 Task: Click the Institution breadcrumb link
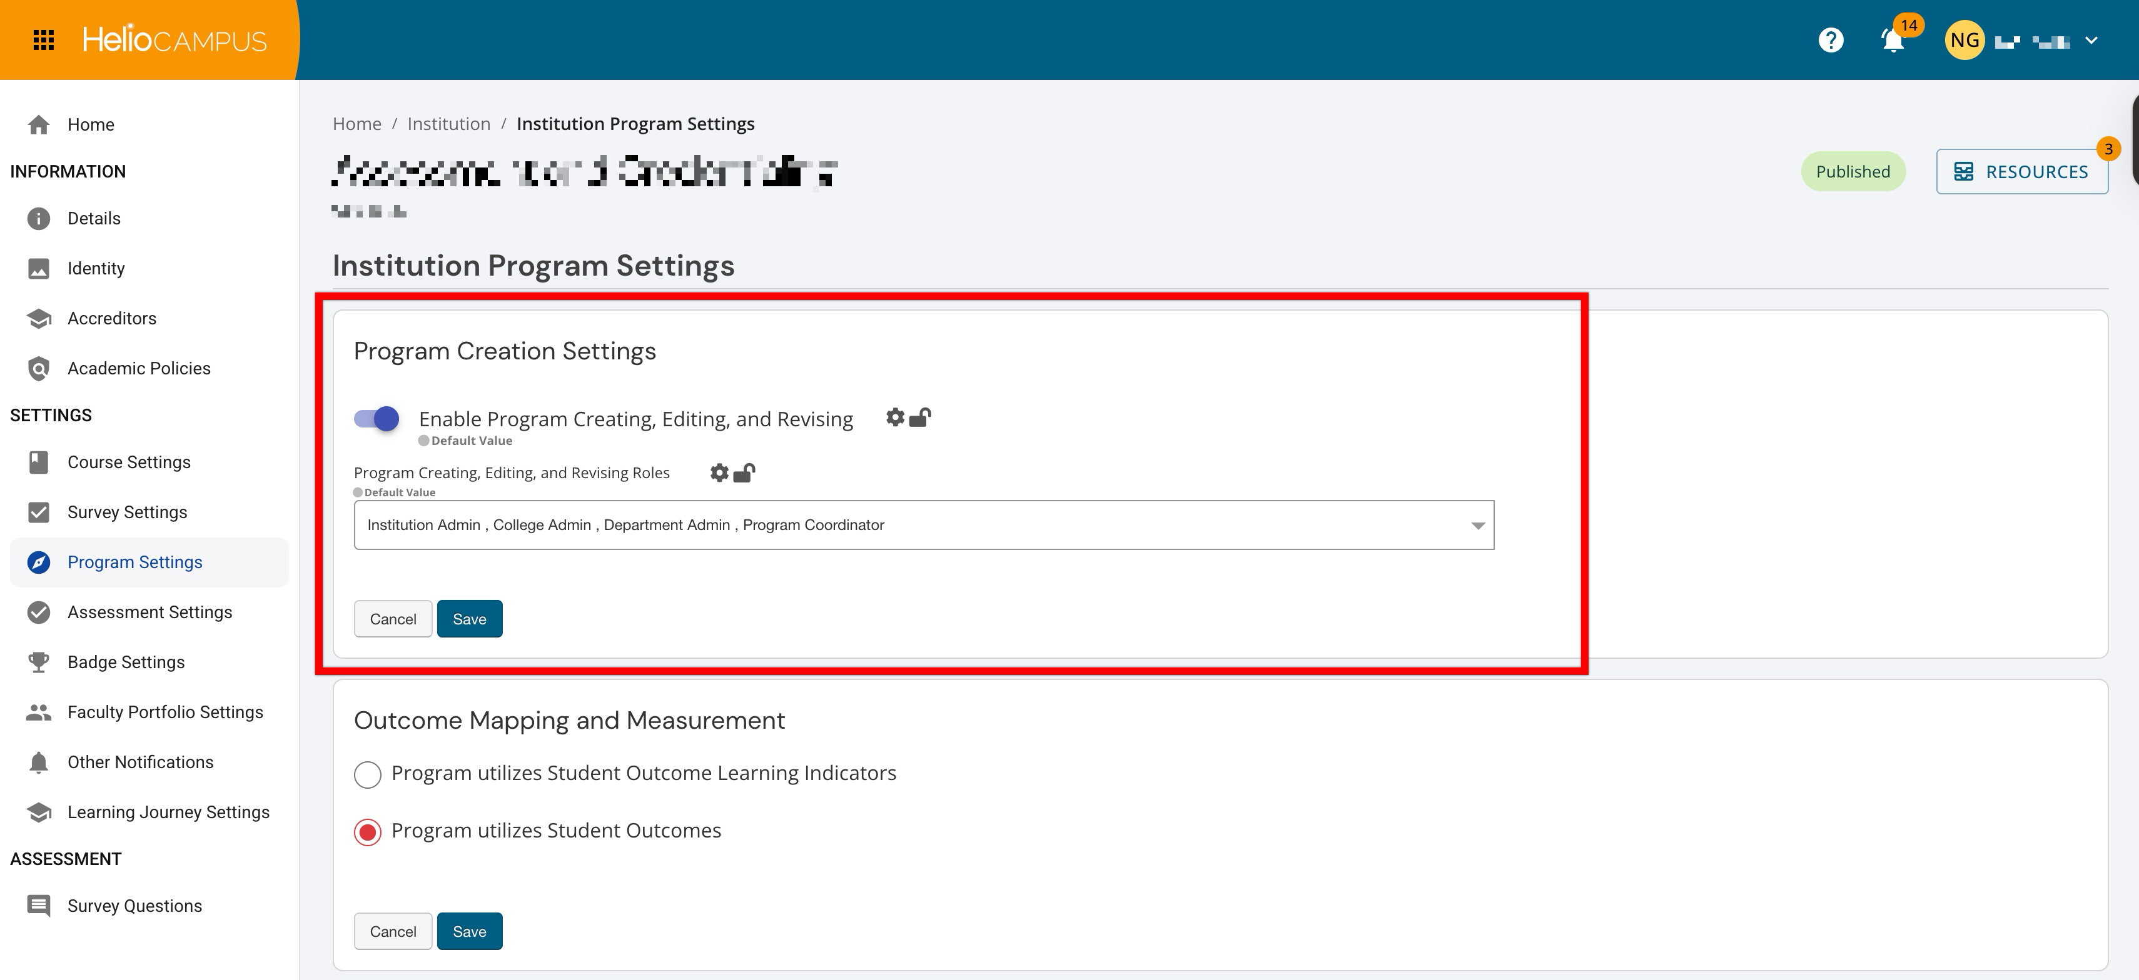(x=448, y=124)
